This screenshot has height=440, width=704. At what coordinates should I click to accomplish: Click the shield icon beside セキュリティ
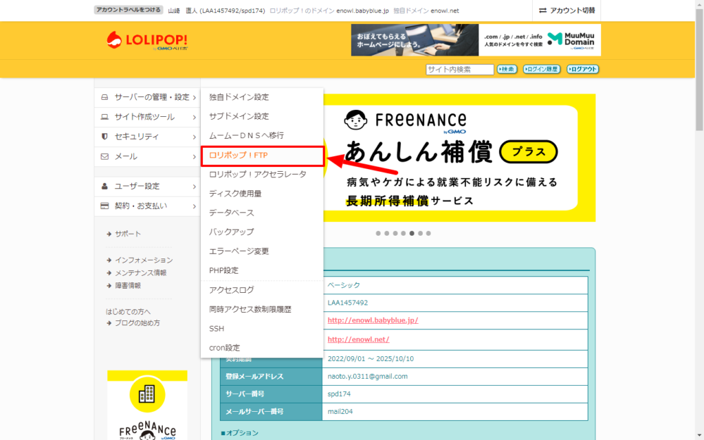(x=104, y=137)
